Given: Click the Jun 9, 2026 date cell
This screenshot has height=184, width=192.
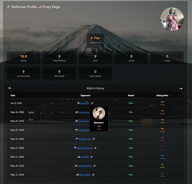Looking at the screenshot, I should 16,103.
